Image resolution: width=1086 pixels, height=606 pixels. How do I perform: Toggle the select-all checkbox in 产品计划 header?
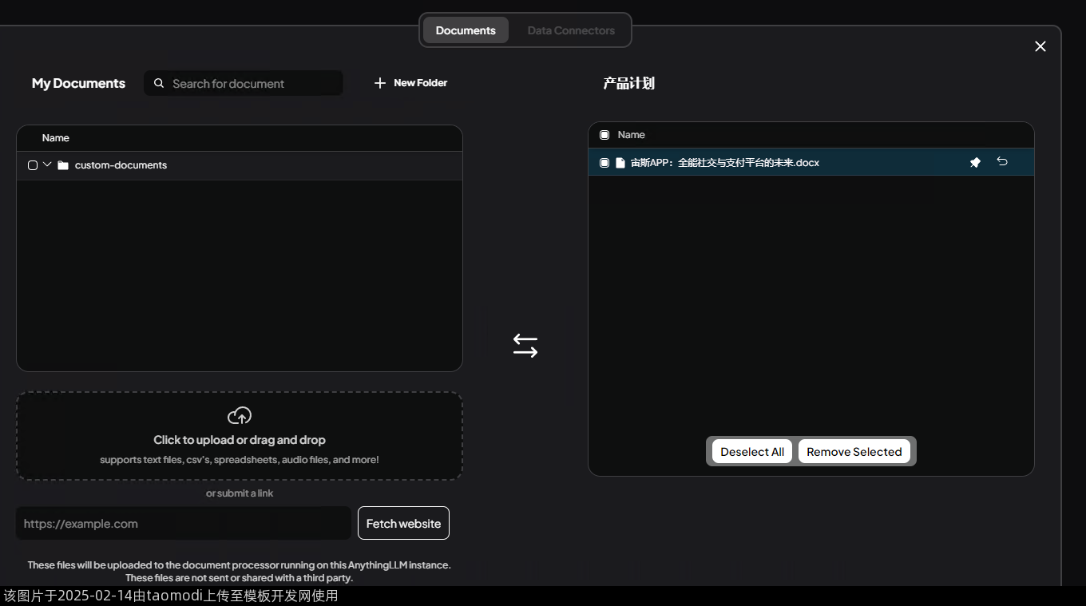pyautogui.click(x=604, y=135)
